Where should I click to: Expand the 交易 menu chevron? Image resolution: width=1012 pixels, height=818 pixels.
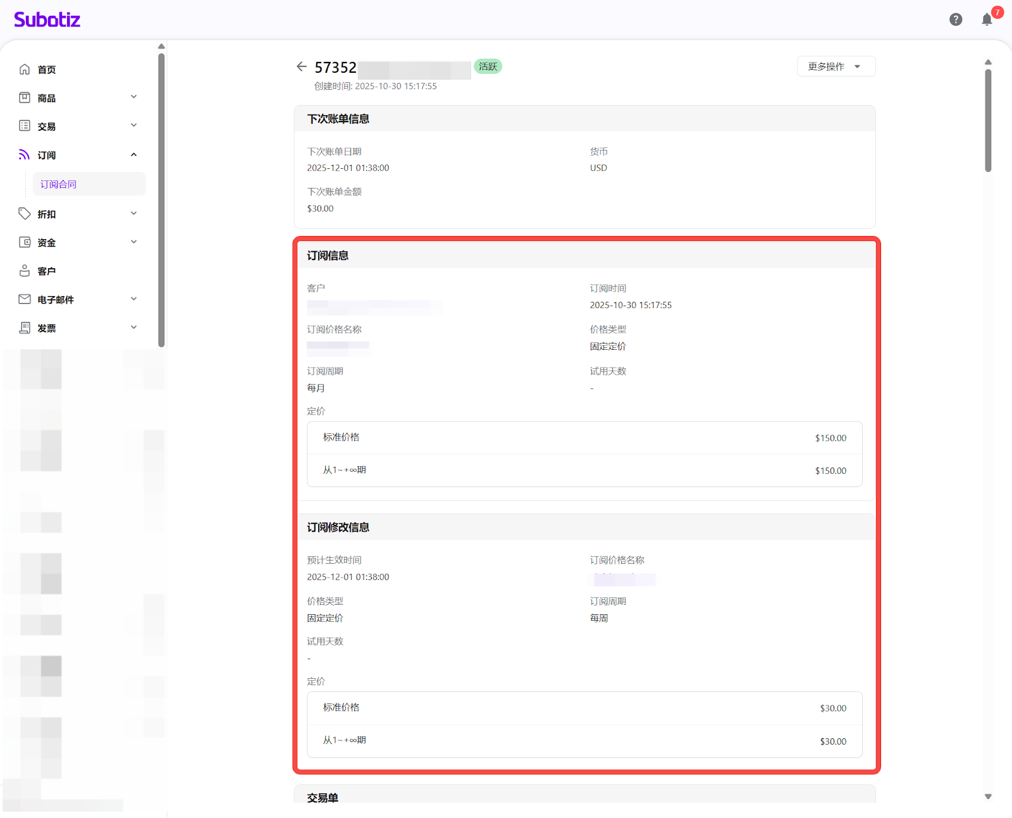point(133,125)
